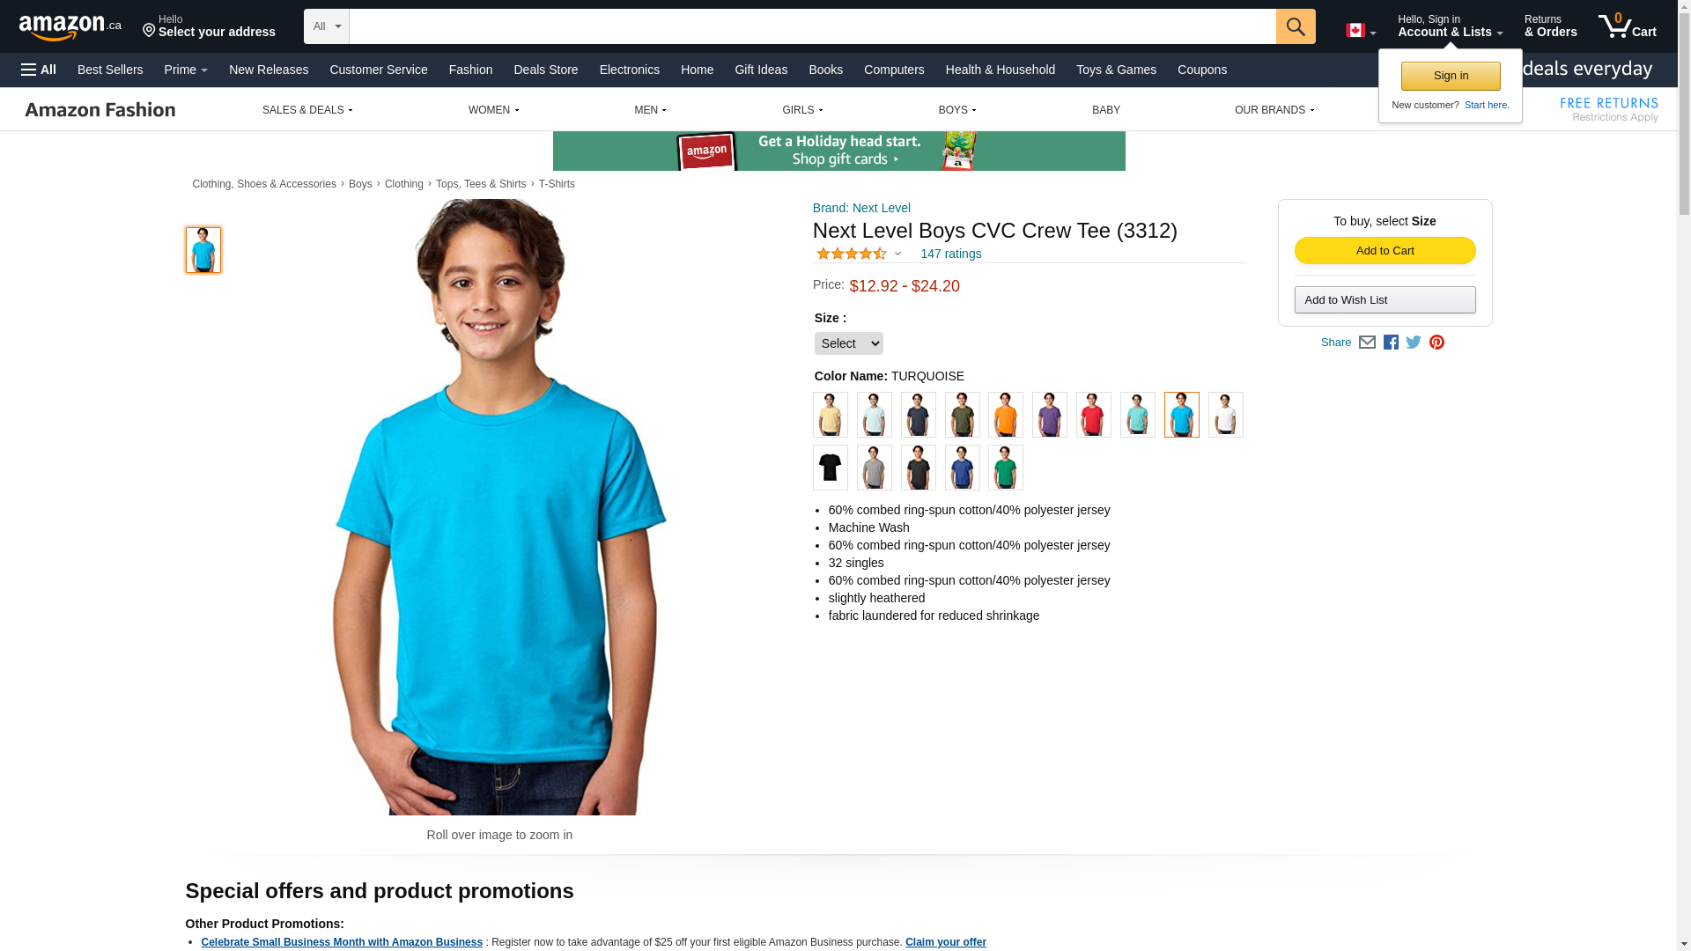Screen dimensions: 1691x951
Task: Open the Canada flag language selector
Action: [1361, 31]
